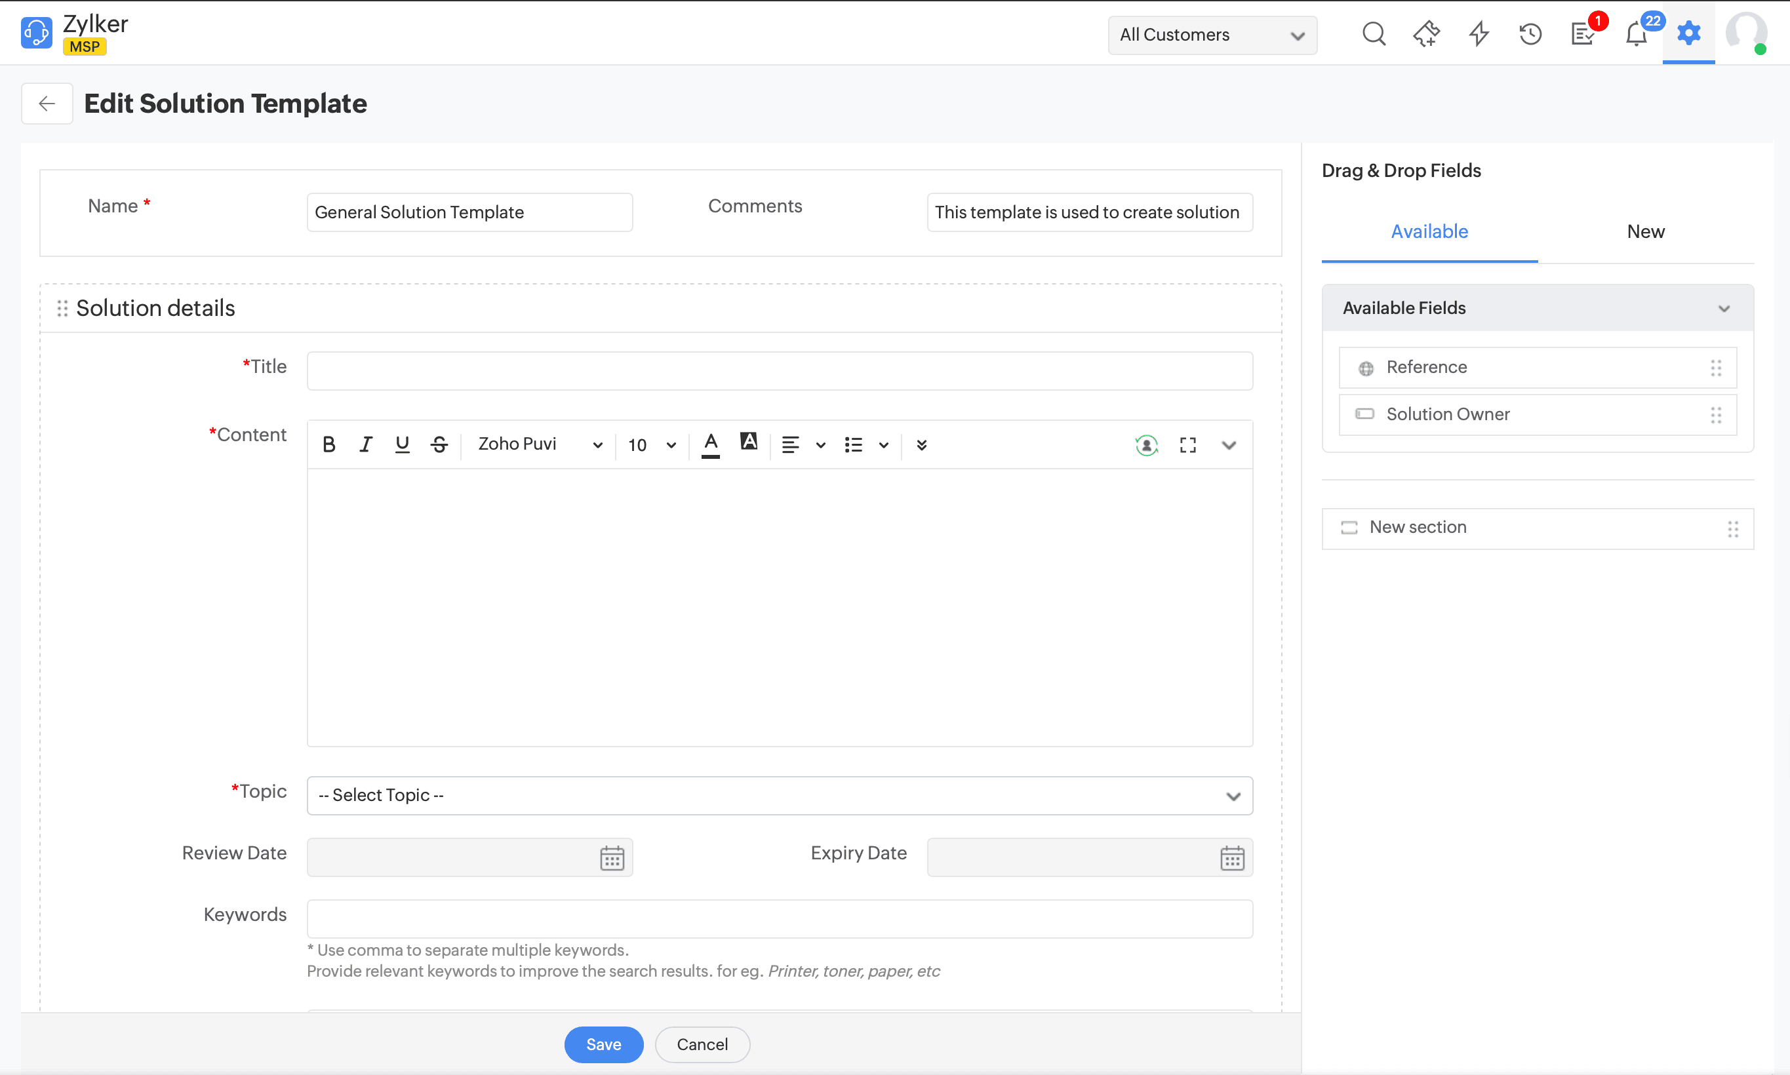Click the text alignment icon
The width and height of the screenshot is (1790, 1075).
pos(790,445)
